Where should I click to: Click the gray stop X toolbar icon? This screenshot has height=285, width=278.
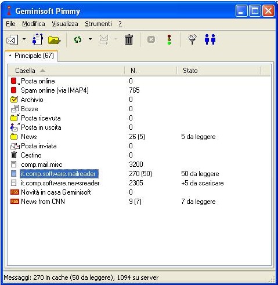[151, 39]
